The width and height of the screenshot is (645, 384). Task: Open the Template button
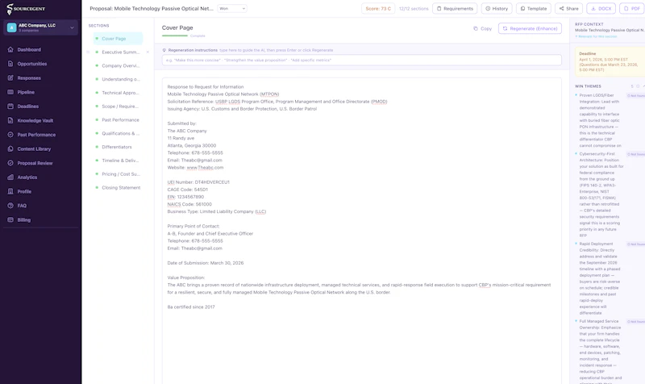pos(534,9)
